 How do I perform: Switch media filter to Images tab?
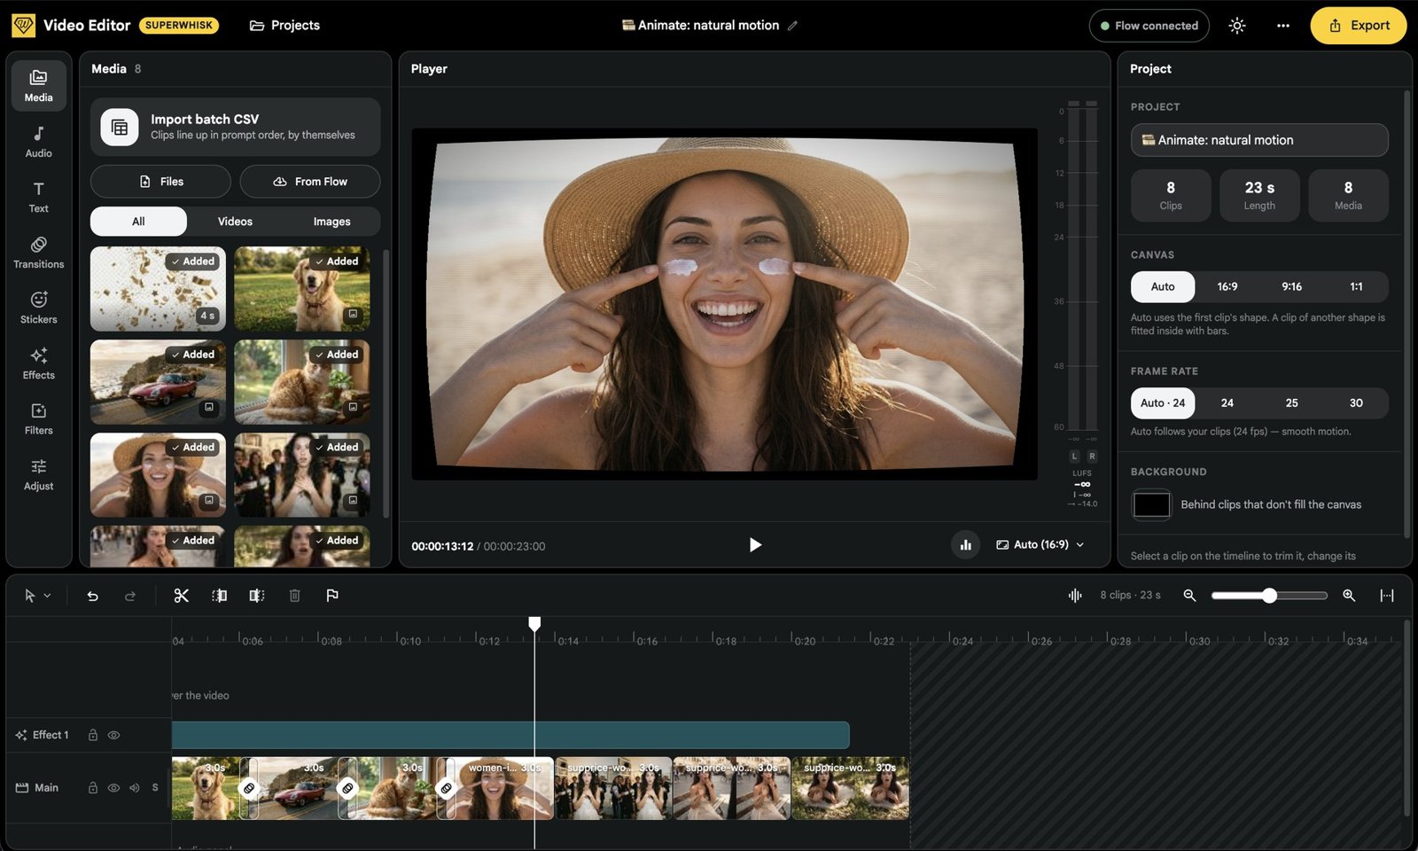pos(331,222)
